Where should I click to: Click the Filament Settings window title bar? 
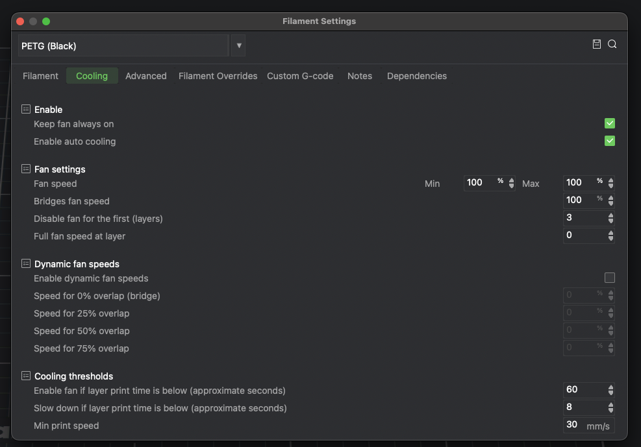320,21
